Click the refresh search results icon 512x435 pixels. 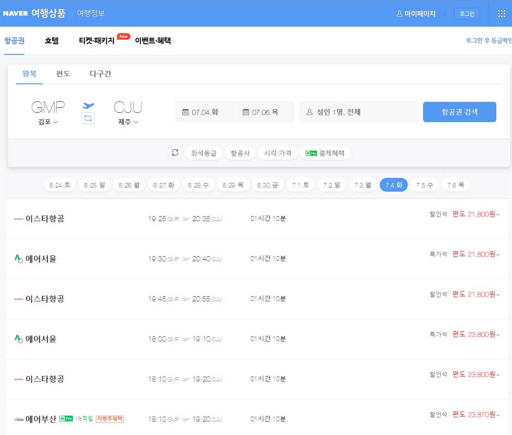click(175, 153)
